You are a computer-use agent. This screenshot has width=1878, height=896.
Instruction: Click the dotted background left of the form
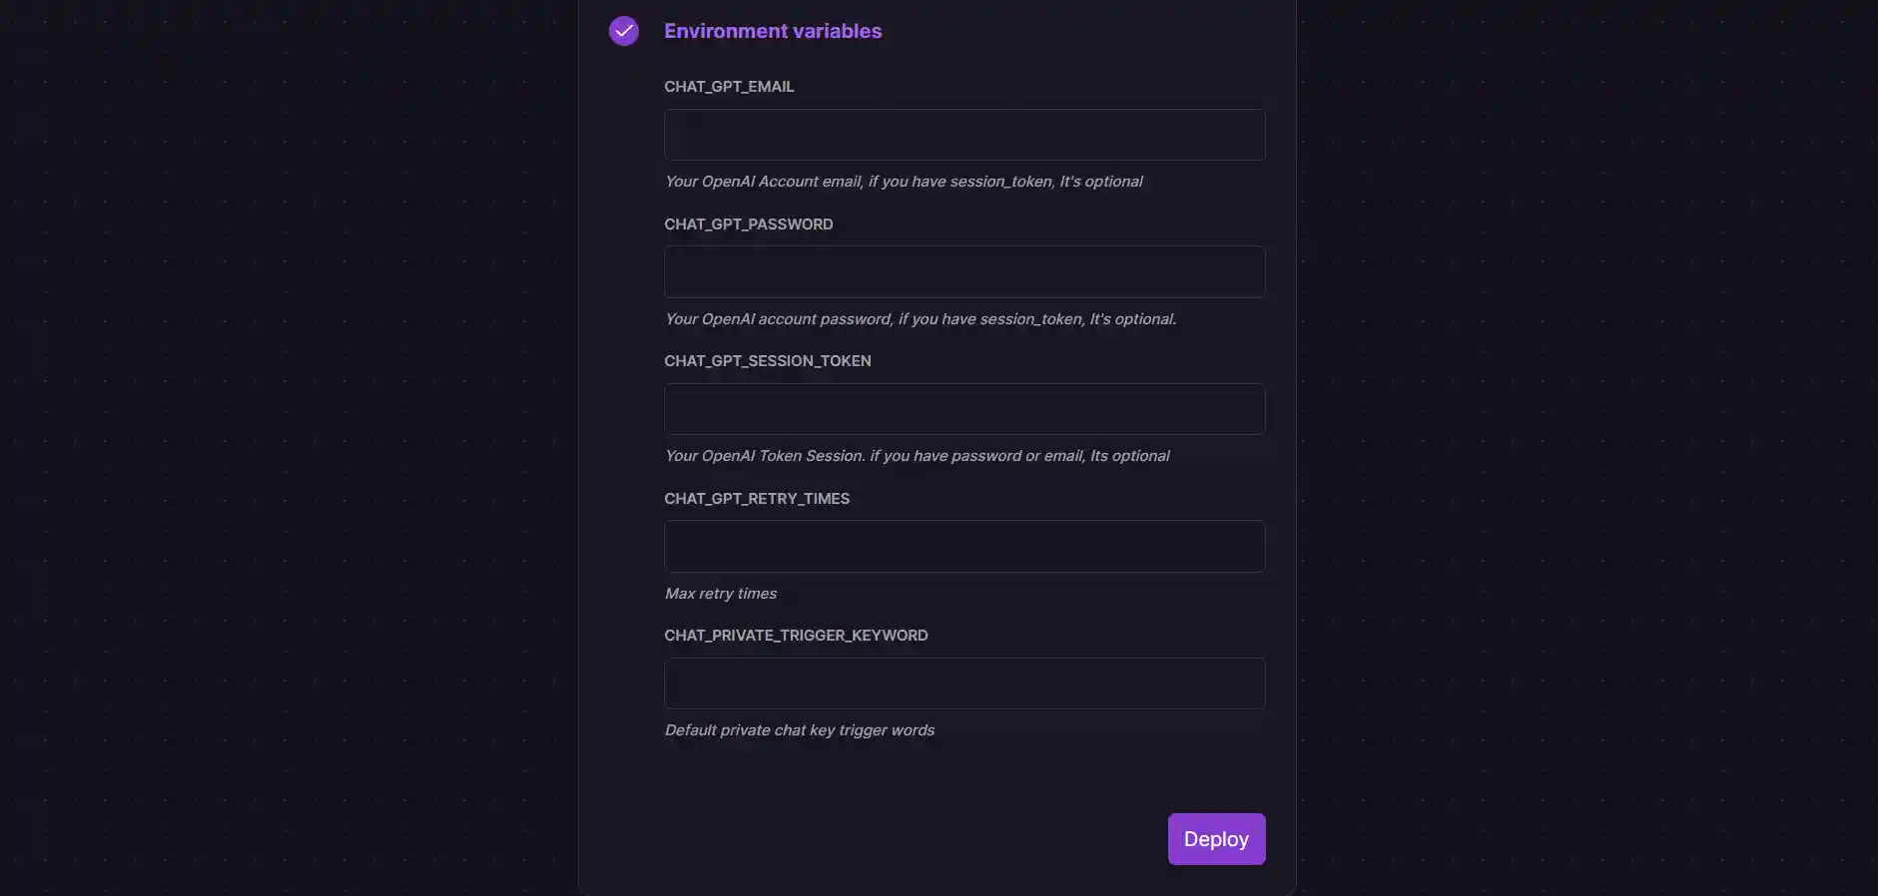[x=290, y=449]
